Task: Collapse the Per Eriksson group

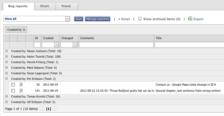Action: point(6,79)
